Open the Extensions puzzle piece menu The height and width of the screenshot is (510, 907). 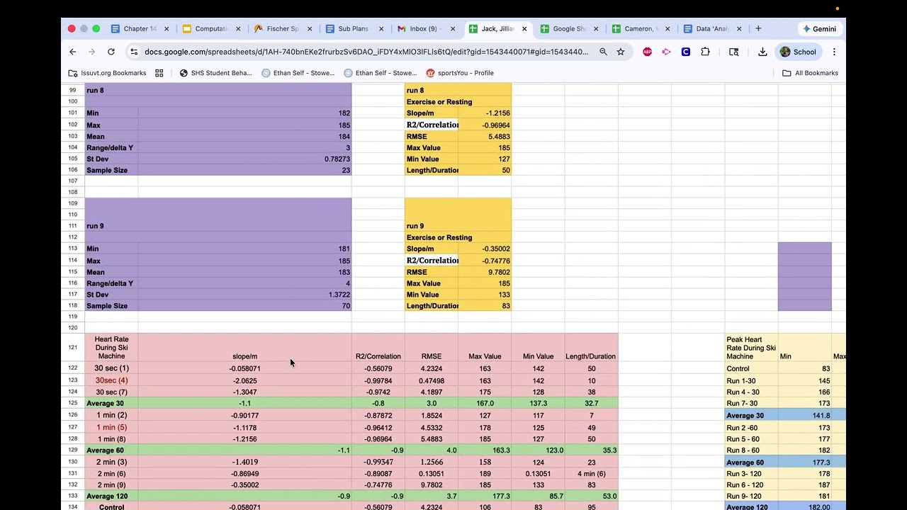[x=705, y=52]
